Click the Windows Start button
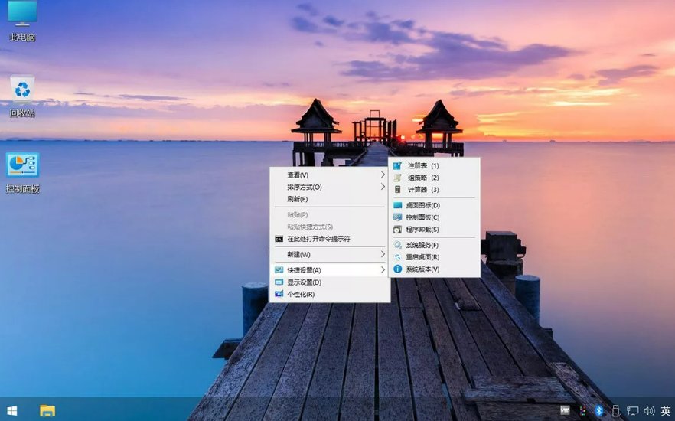Image resolution: width=675 pixels, height=421 pixels. pyautogui.click(x=12, y=410)
